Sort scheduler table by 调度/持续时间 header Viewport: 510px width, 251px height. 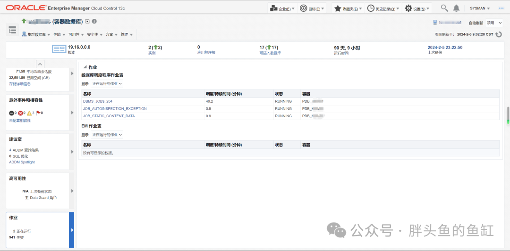(239, 94)
